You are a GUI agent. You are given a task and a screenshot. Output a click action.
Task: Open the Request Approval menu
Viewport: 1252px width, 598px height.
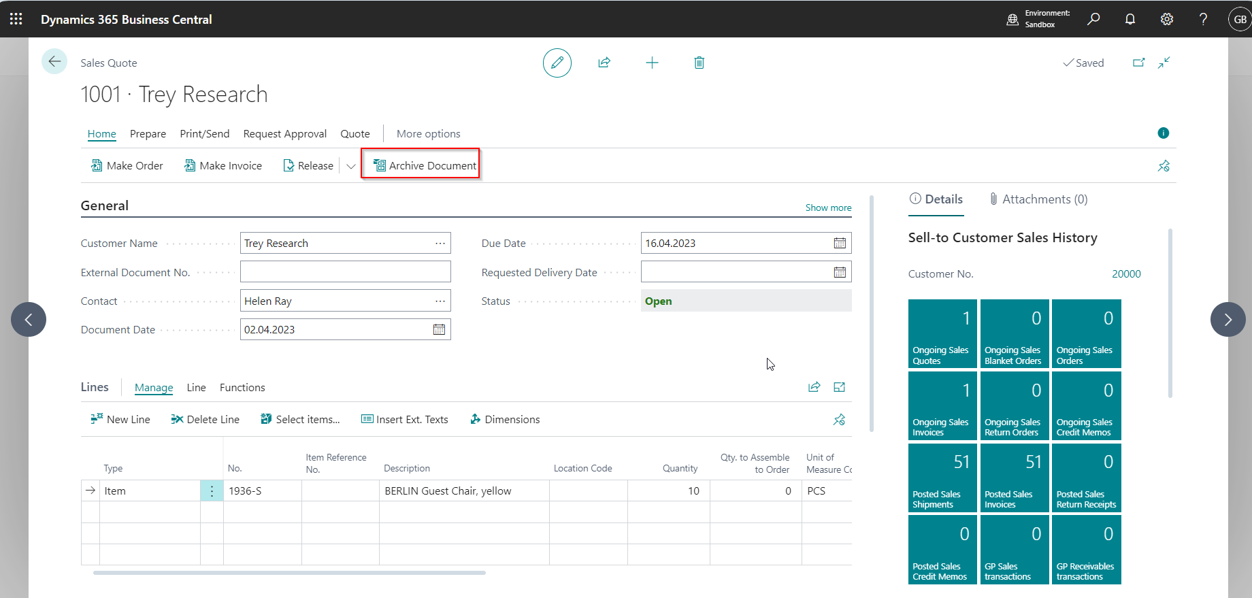click(285, 134)
